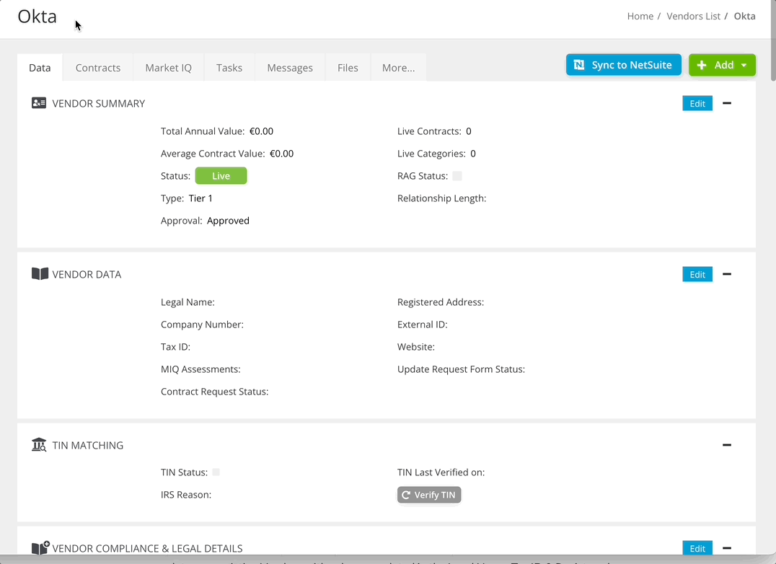Click the plus icon on the Add button

(x=701, y=64)
